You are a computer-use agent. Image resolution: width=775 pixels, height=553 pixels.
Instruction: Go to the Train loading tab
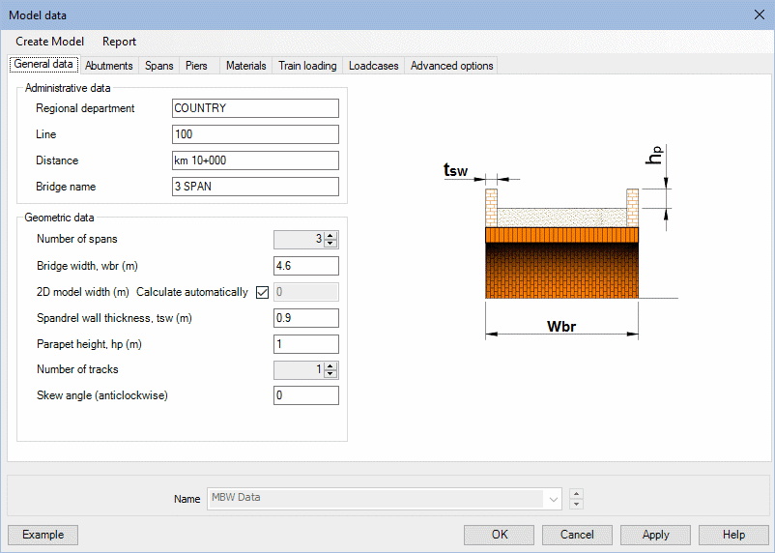tap(307, 66)
